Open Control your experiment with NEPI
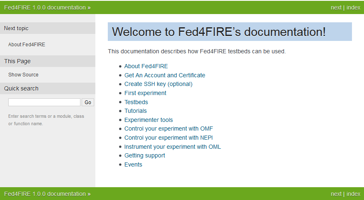364x200 pixels. 169,138
